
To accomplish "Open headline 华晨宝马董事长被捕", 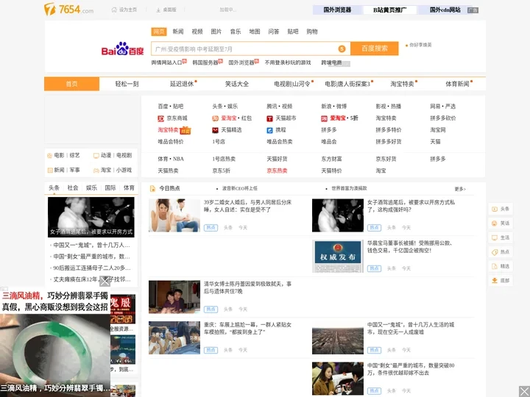I will coord(410,247).
